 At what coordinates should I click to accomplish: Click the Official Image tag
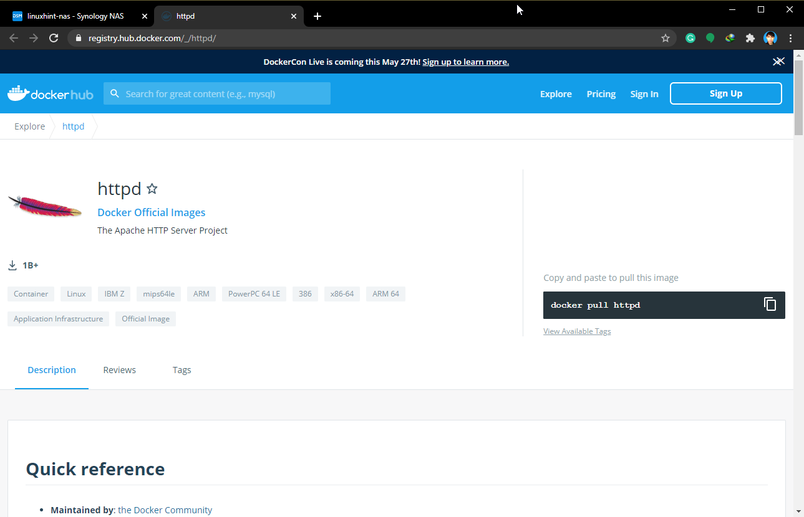pos(146,319)
